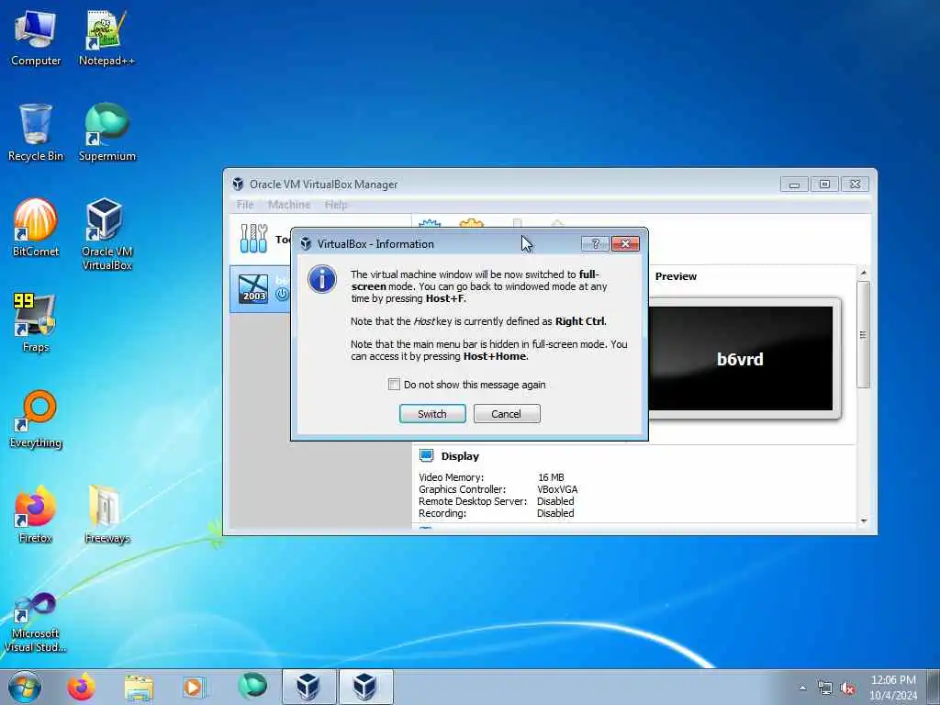Select the Microsoft Visual Studio shortcut
Viewport: 940px width, 705px height.
click(x=36, y=622)
